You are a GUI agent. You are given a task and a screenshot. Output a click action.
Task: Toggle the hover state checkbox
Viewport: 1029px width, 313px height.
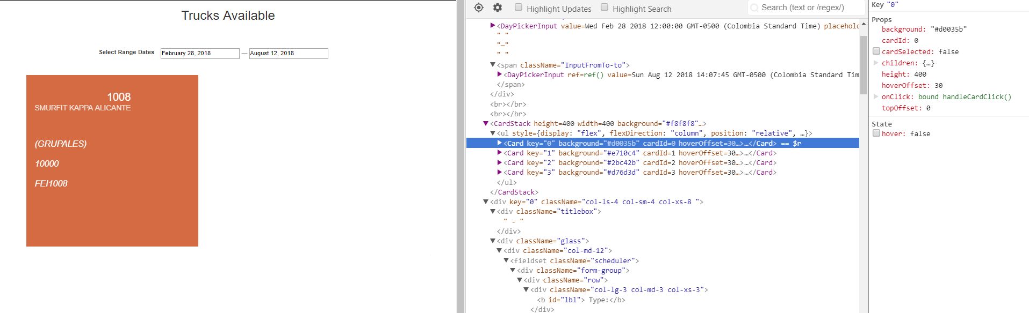click(876, 133)
